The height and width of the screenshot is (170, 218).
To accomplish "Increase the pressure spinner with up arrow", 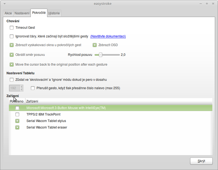I will click(x=22, y=87).
